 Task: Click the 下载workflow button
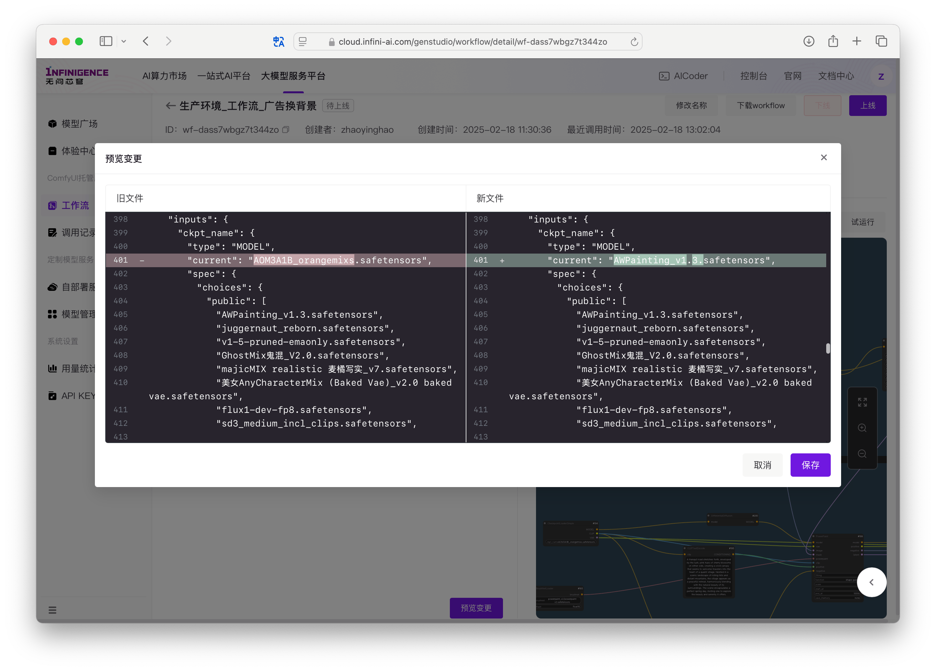pos(760,106)
